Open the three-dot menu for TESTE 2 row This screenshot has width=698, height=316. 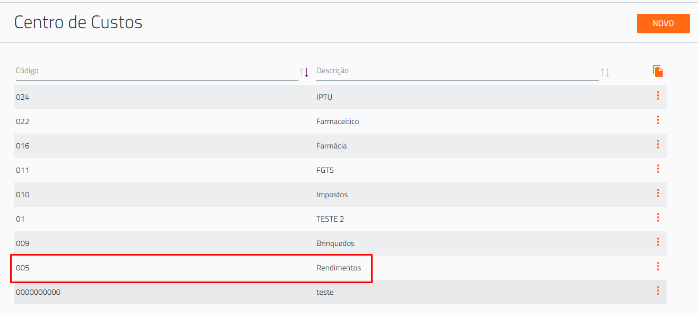[x=658, y=217]
